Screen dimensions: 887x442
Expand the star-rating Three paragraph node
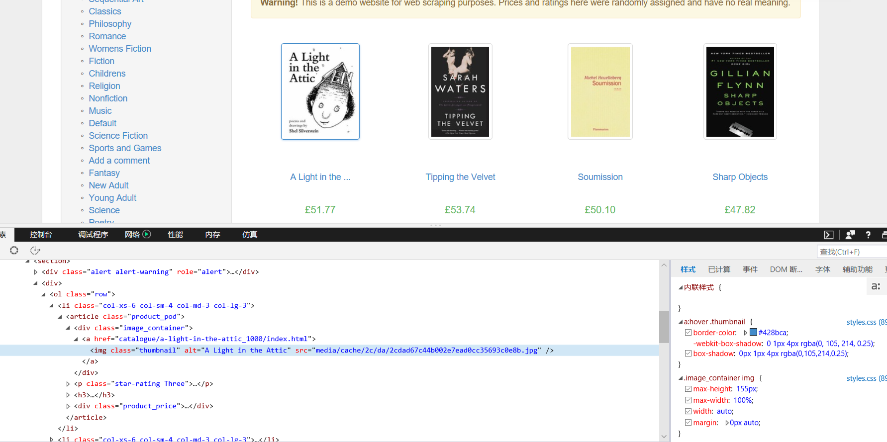pos(68,384)
